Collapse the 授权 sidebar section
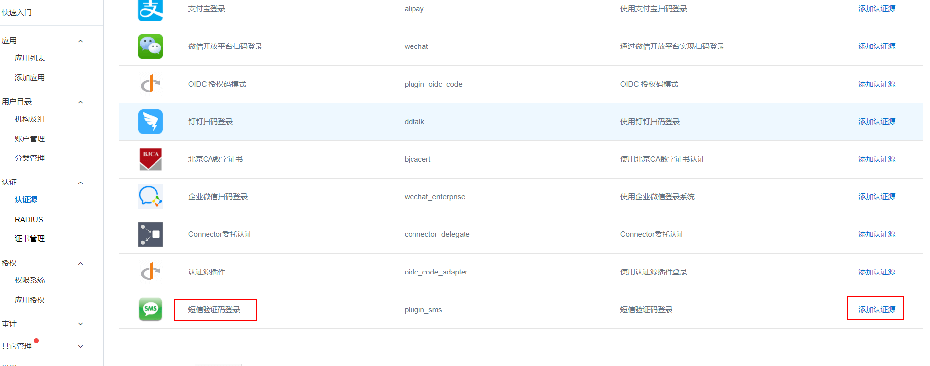The image size is (930, 366). [x=80, y=264]
